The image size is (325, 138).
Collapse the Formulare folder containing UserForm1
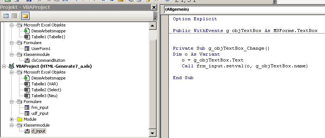click(x=11, y=43)
